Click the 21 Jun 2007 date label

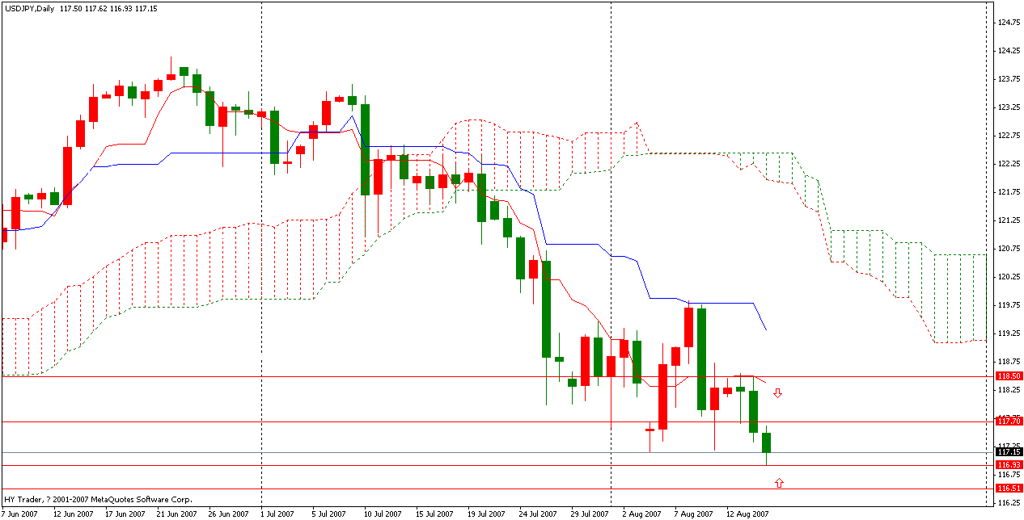176,514
